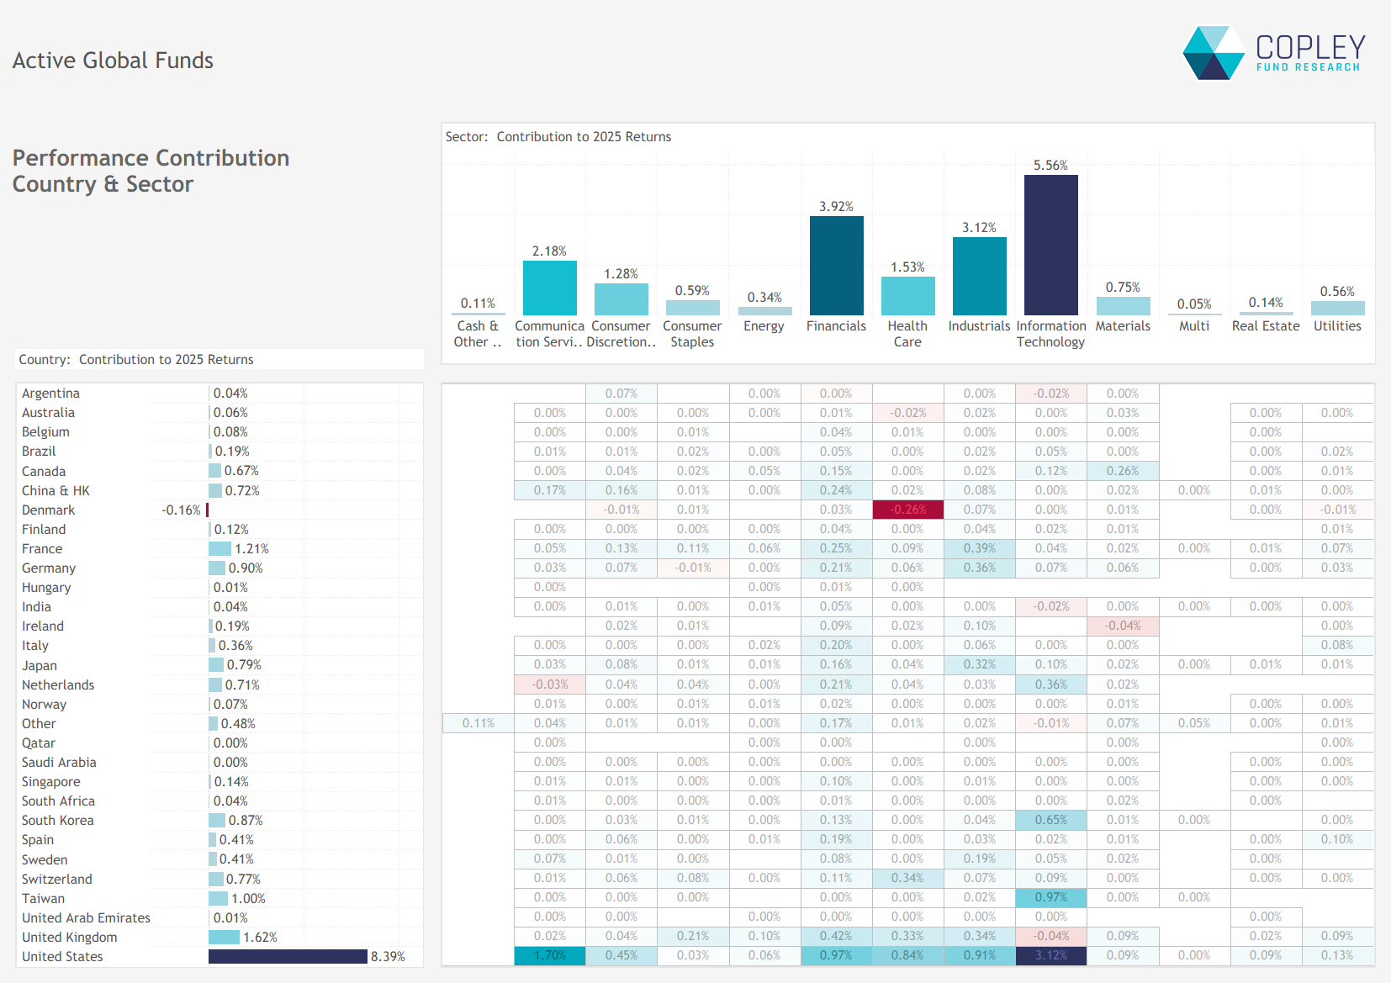The image size is (1391, 983).
Task: Click the Active Global Funds title
Action: pyautogui.click(x=113, y=61)
